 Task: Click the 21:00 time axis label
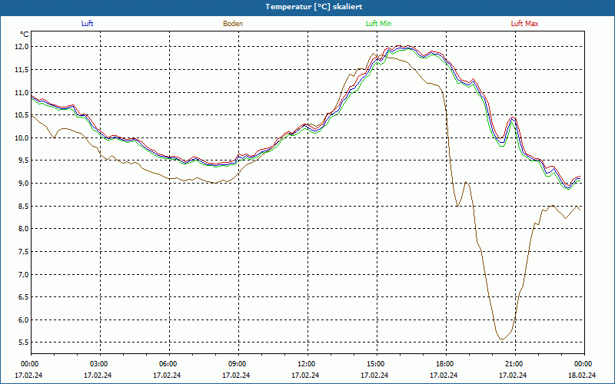coord(515,364)
